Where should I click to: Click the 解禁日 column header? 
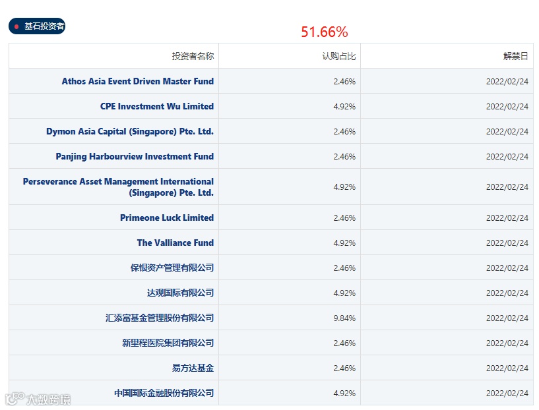click(515, 56)
